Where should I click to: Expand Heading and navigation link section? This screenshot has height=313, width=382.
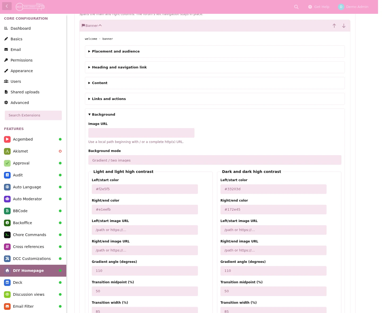click(x=215, y=67)
